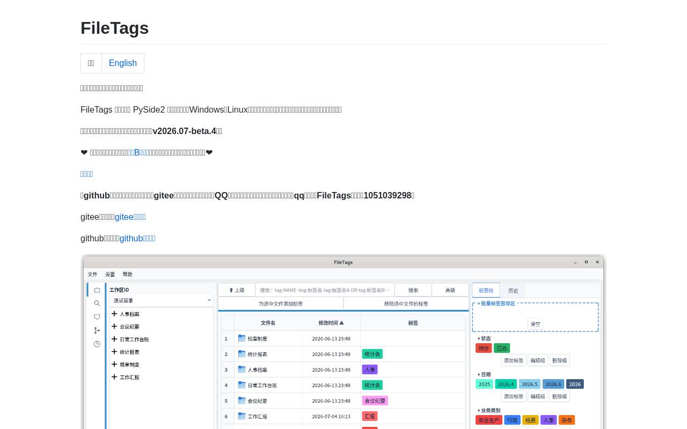Viewport: 687px width, 429px height.
Task: Click the sort arrow on 修改时间 header
Action: click(341, 323)
